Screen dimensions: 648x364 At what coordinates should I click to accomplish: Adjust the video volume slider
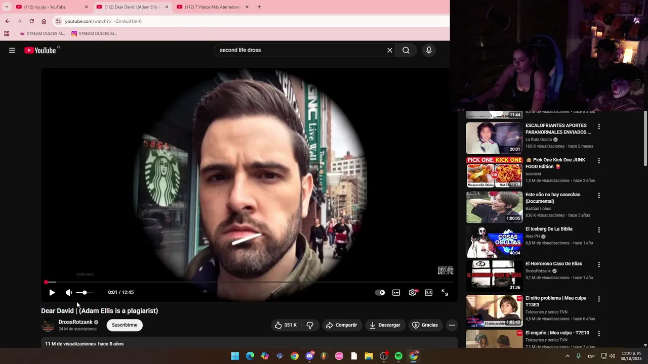tap(85, 292)
